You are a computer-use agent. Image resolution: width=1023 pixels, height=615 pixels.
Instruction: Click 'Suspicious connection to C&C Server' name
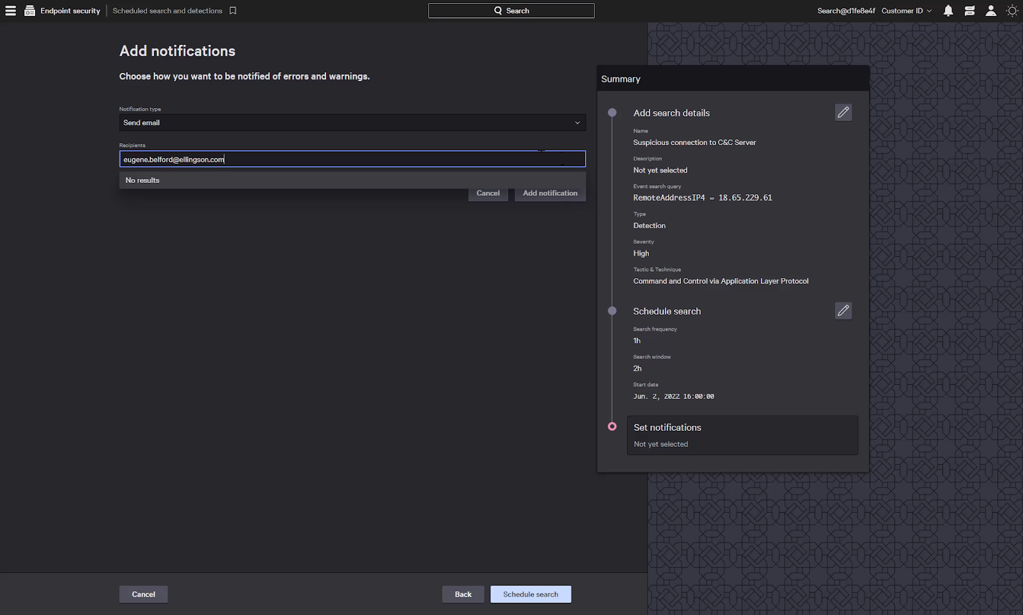click(694, 143)
